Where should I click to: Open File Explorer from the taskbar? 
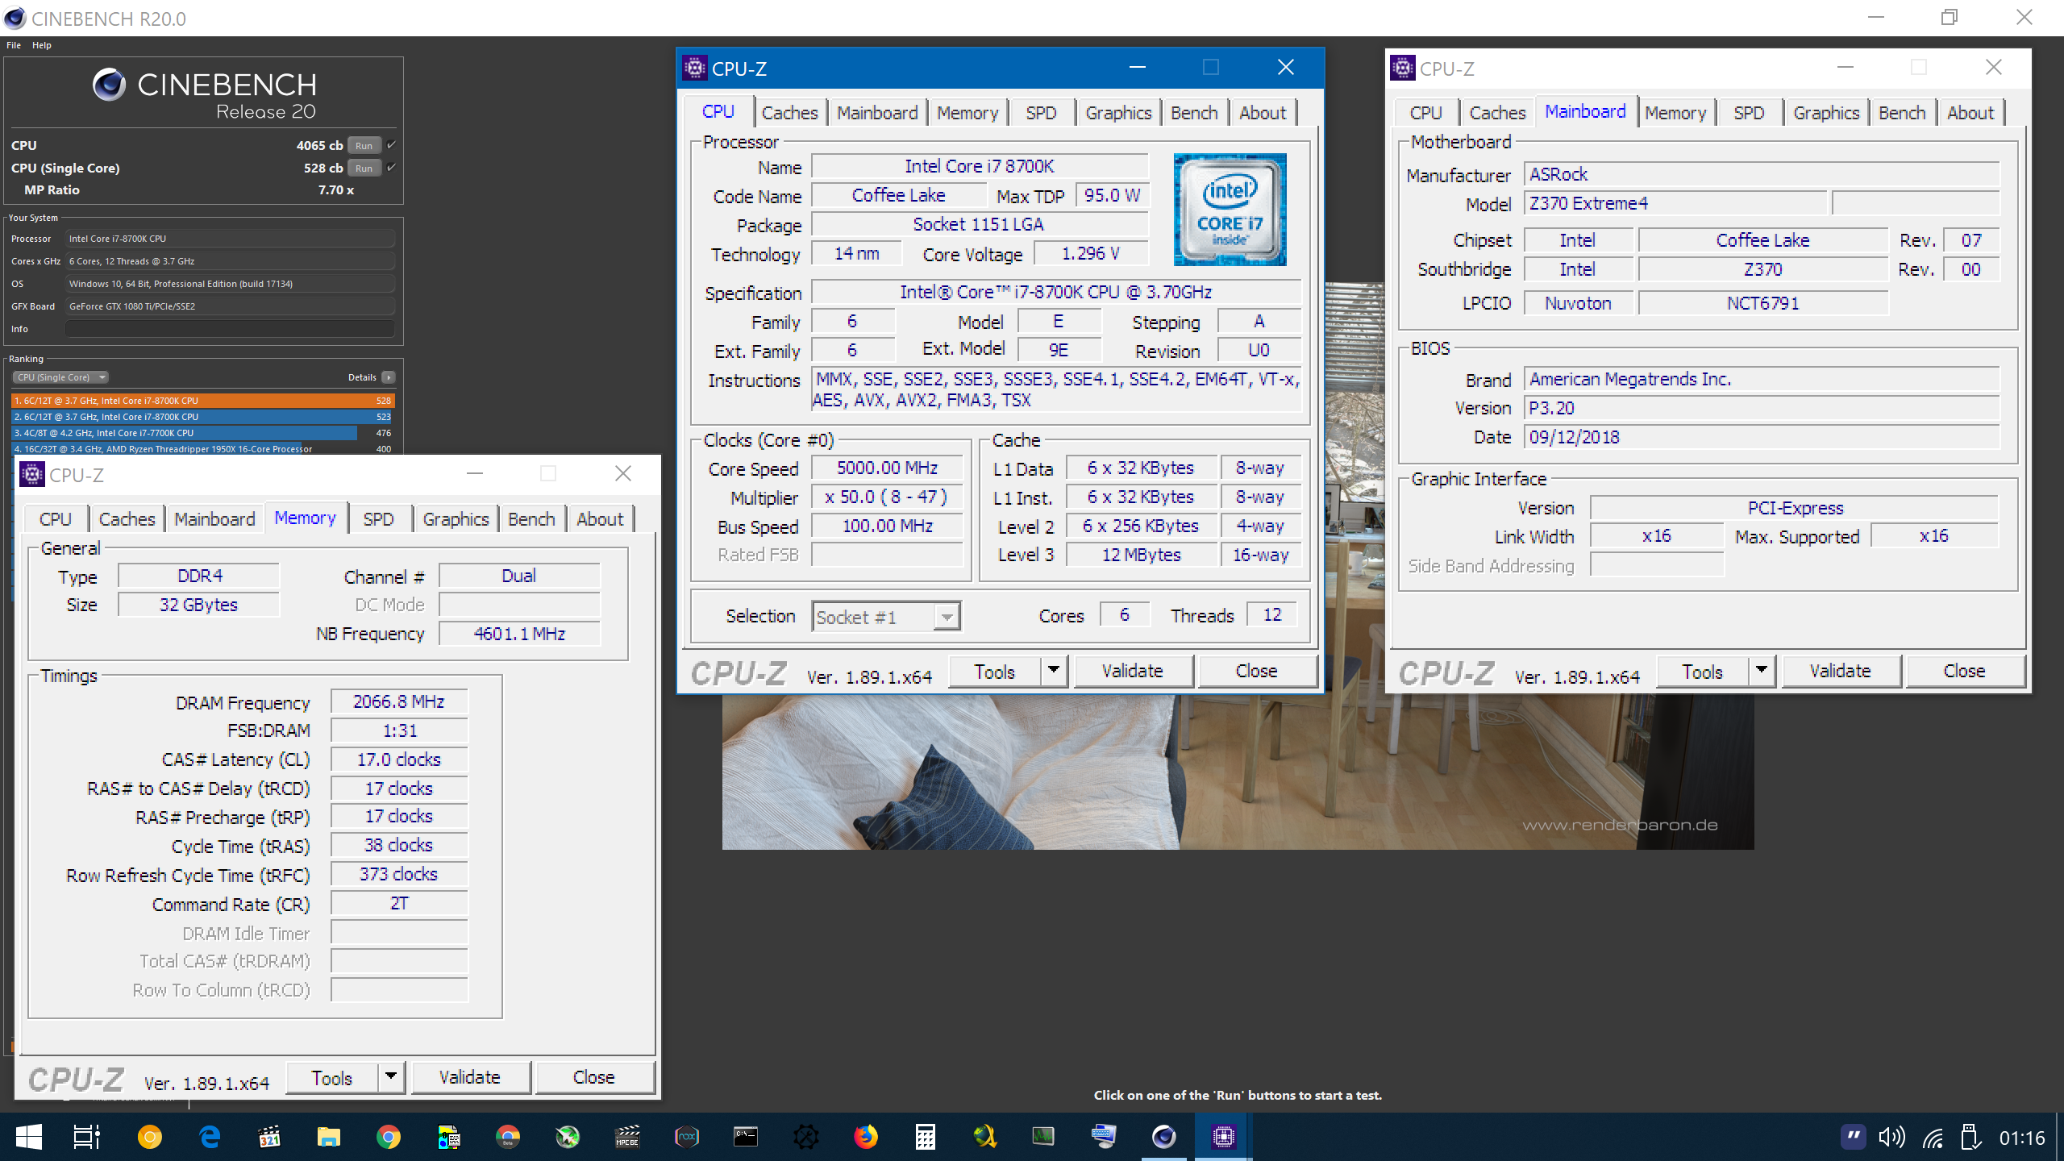329,1137
